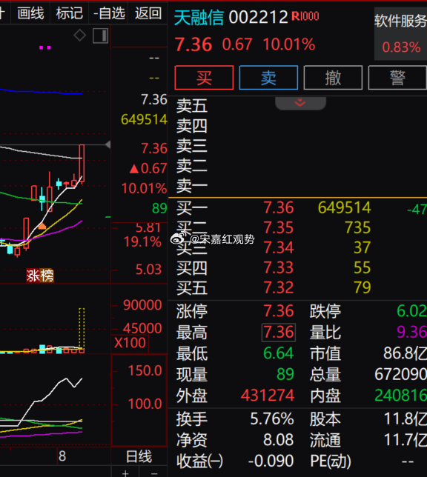Screen dimensions: 427x477
Task: Click 换手 value 5.76%
Action: [x=271, y=419]
